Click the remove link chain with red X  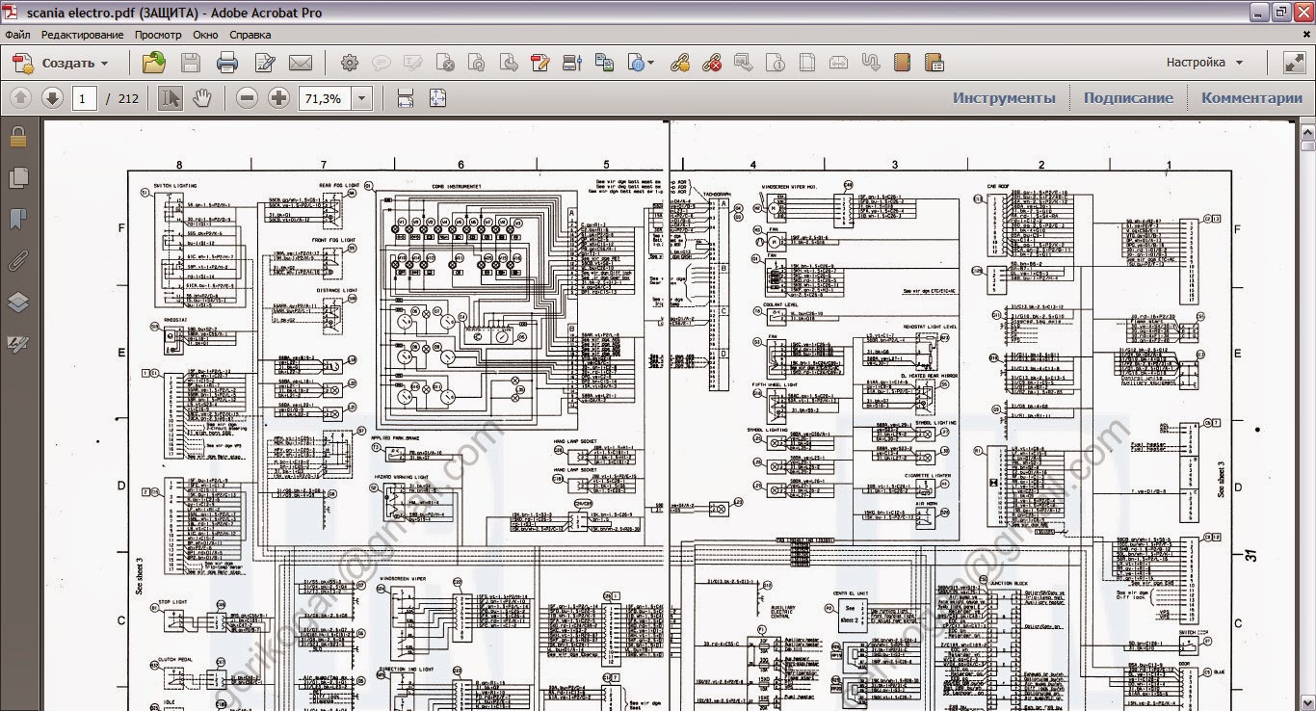point(712,63)
